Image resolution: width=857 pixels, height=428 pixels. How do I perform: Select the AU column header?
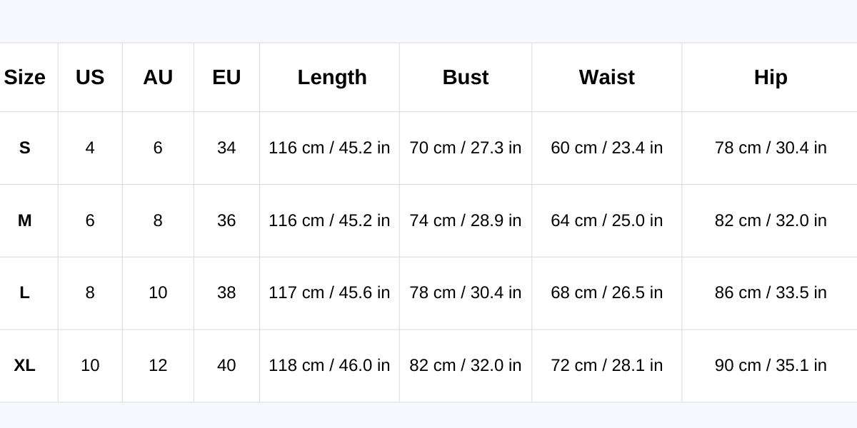(x=158, y=77)
